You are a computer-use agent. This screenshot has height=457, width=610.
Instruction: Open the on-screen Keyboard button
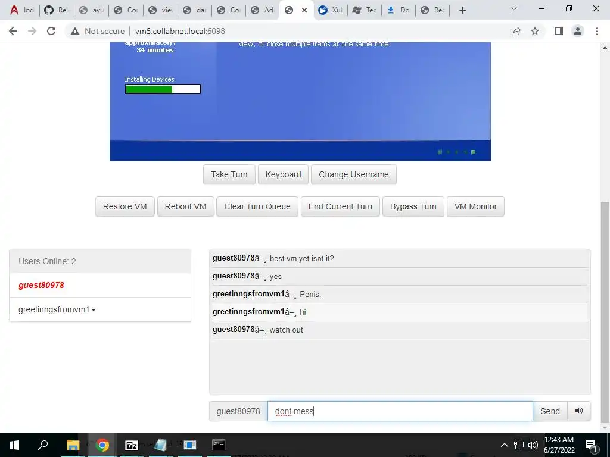click(x=283, y=174)
